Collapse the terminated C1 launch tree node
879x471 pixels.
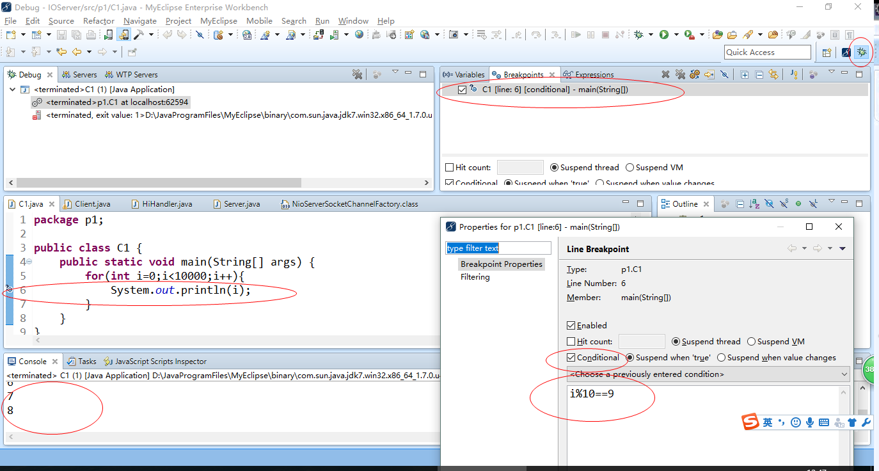[x=12, y=90]
